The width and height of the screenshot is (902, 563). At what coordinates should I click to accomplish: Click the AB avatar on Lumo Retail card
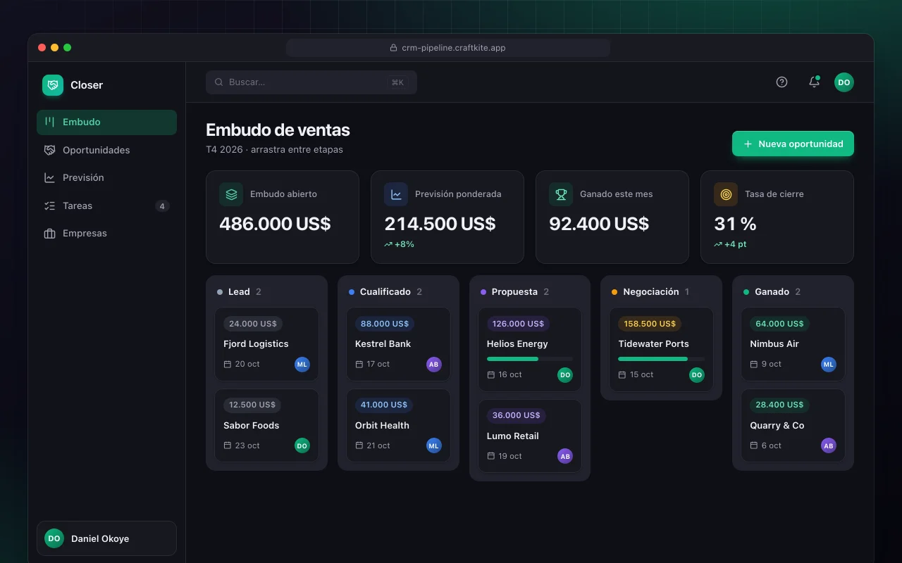565,456
